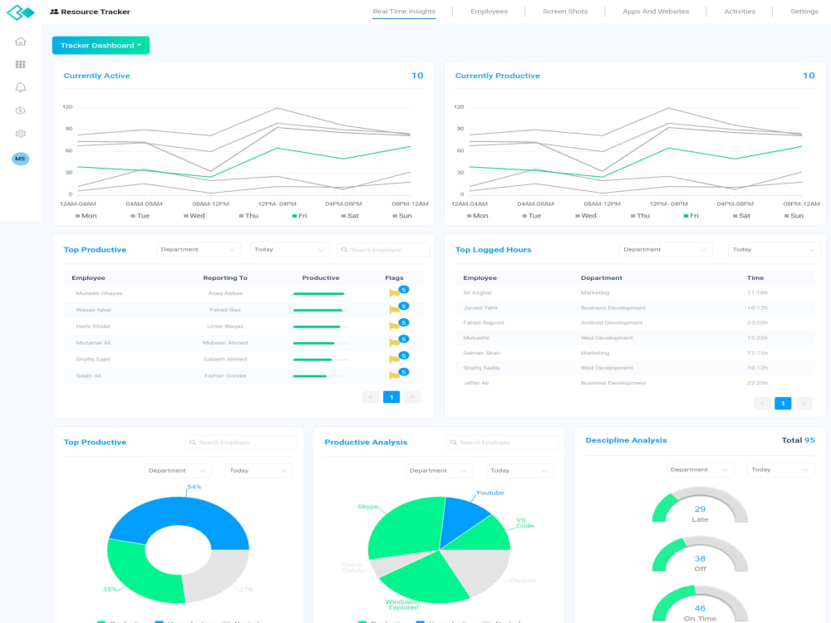
Task: Select page 1 in Top Productive pagination
Action: tap(391, 397)
